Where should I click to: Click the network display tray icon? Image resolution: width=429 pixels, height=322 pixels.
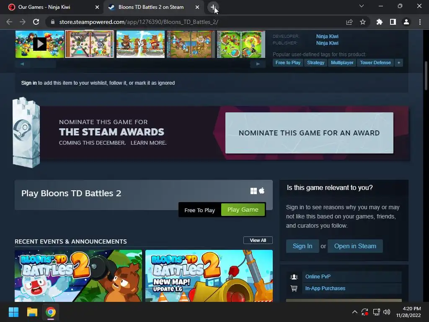pyautogui.click(x=377, y=312)
